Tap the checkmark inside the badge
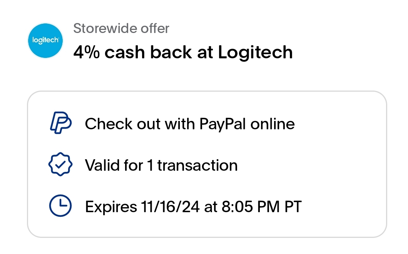The width and height of the screenshot is (408, 254). pos(60,165)
